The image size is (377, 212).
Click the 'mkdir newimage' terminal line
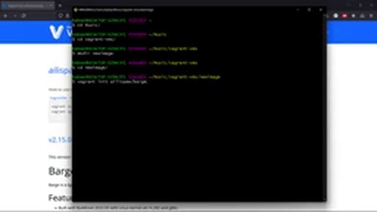[x=93, y=54]
